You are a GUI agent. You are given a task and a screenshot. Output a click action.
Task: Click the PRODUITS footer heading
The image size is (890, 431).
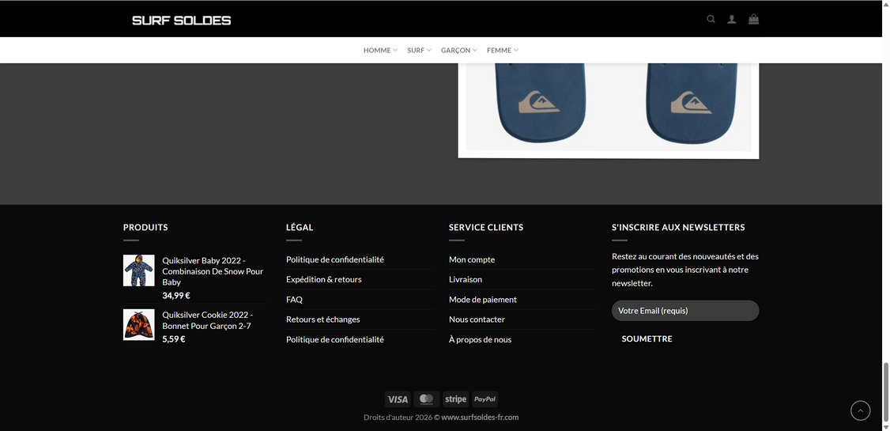click(145, 227)
